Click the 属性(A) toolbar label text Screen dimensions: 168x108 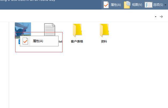pyautogui.click(x=116, y=5)
